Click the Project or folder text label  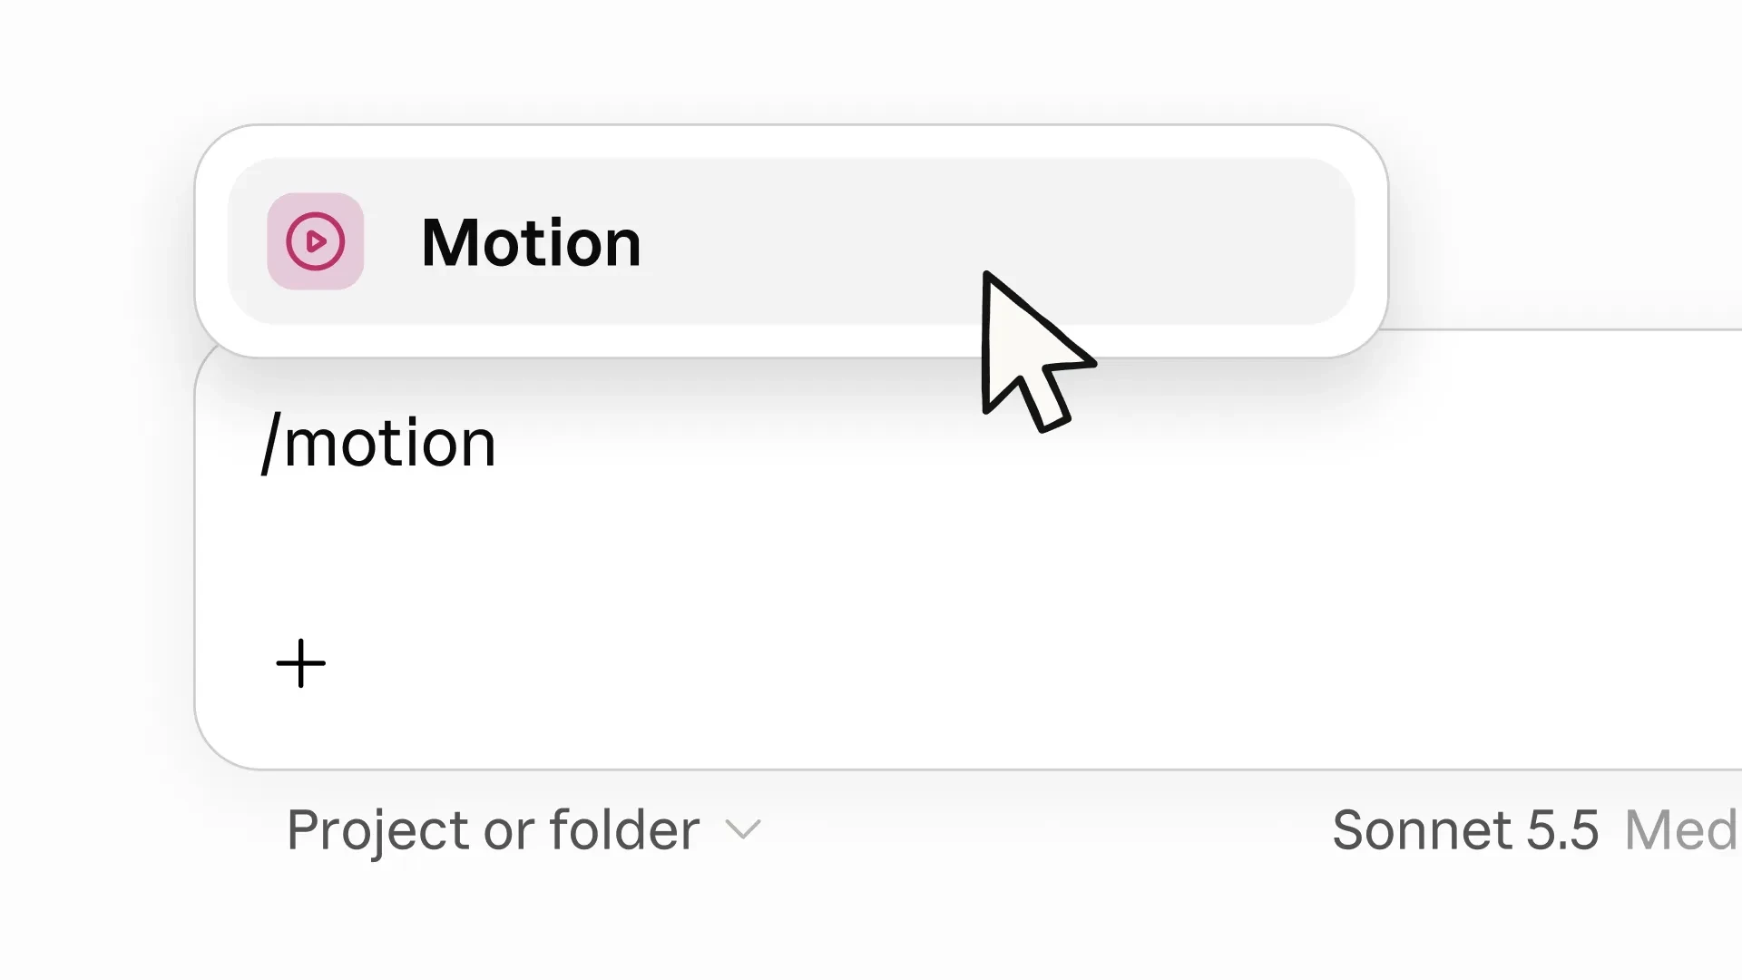(493, 829)
